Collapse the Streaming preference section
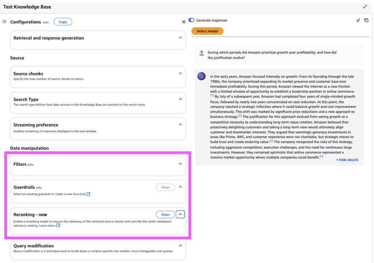The image size is (374, 263). 180,125
